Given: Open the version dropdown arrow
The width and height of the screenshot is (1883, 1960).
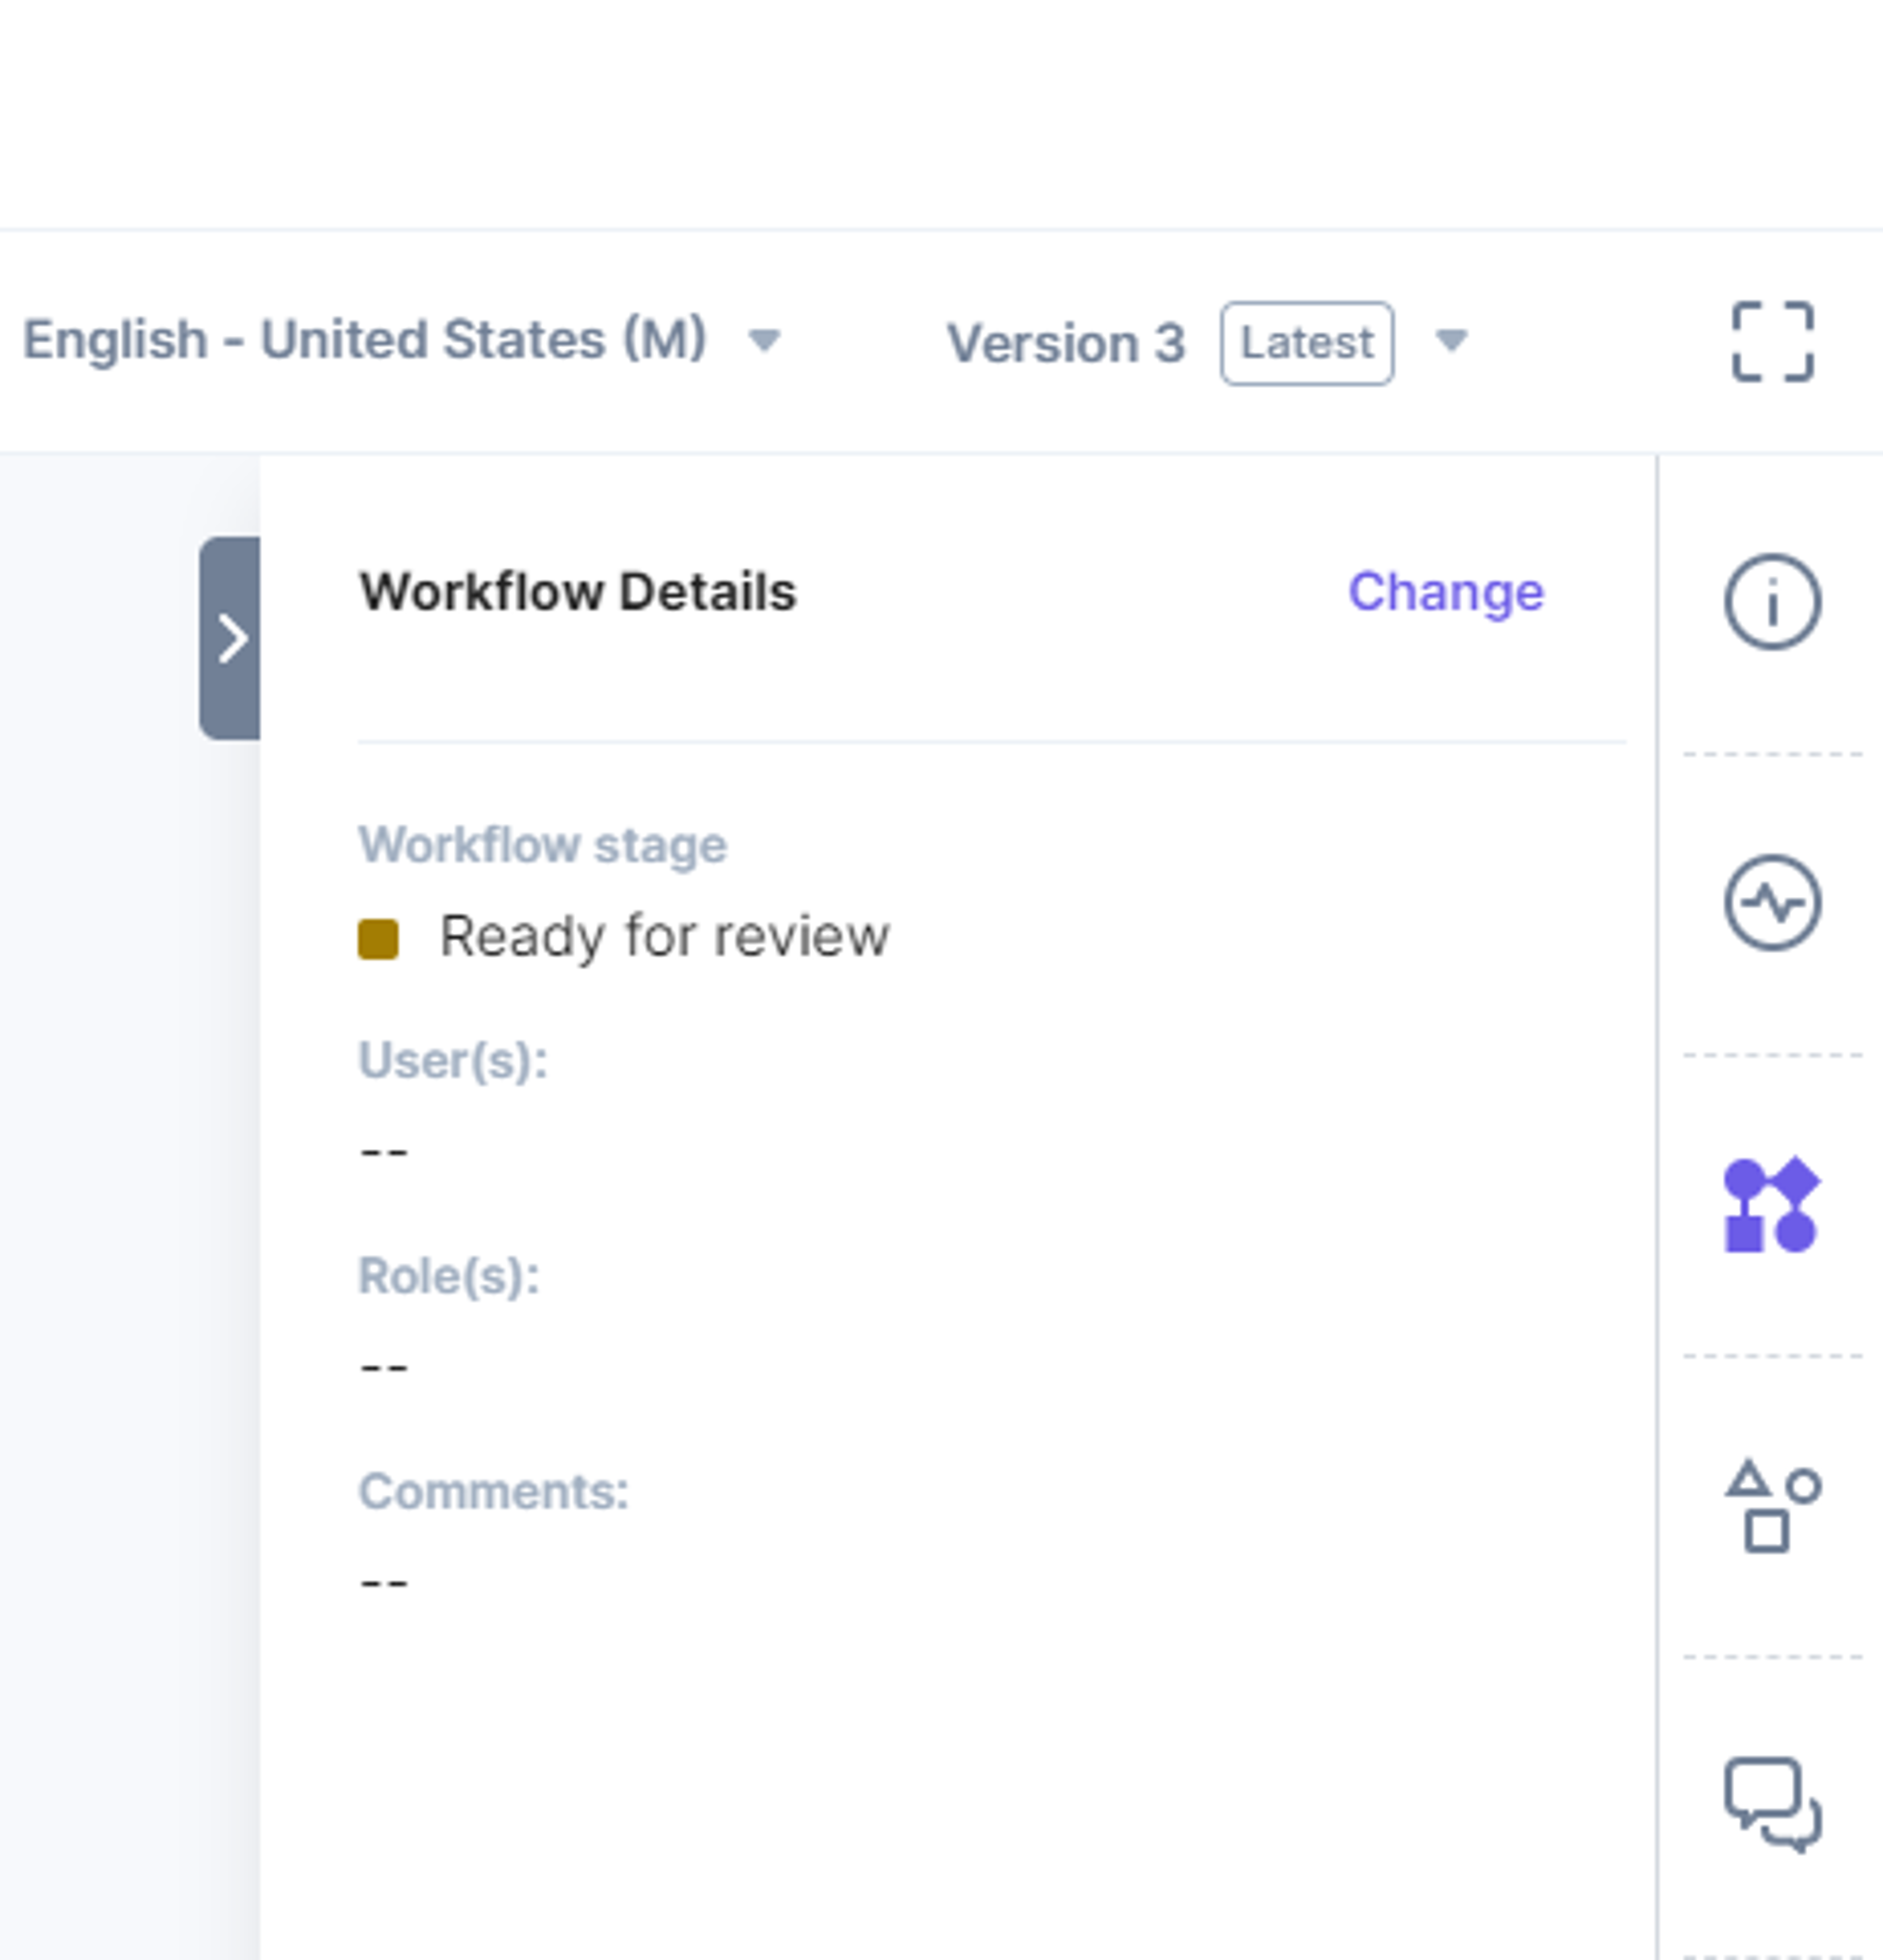Looking at the screenshot, I should 1451,341.
